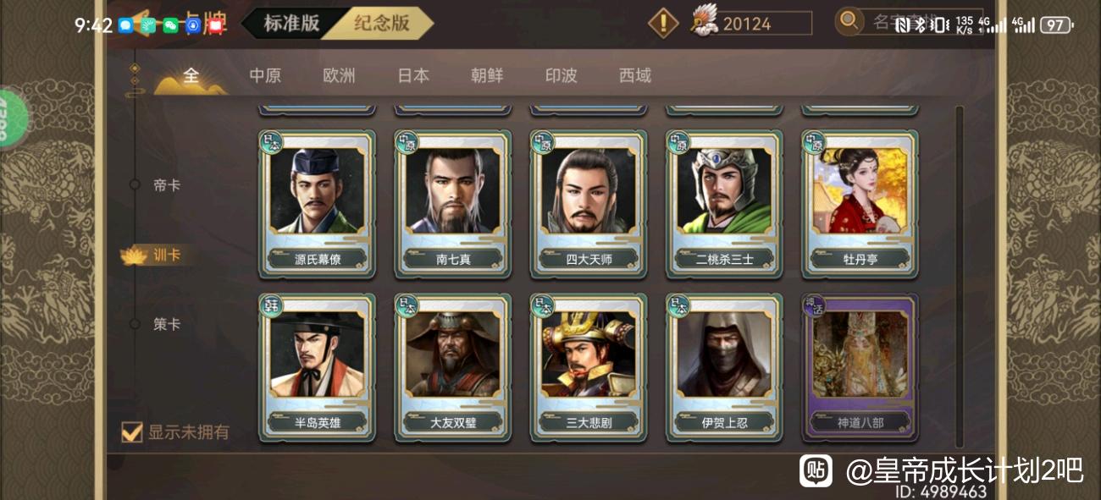Screen dimensions: 1101x500
Task: Click the warning exclamation diamond icon
Action: coord(663,23)
